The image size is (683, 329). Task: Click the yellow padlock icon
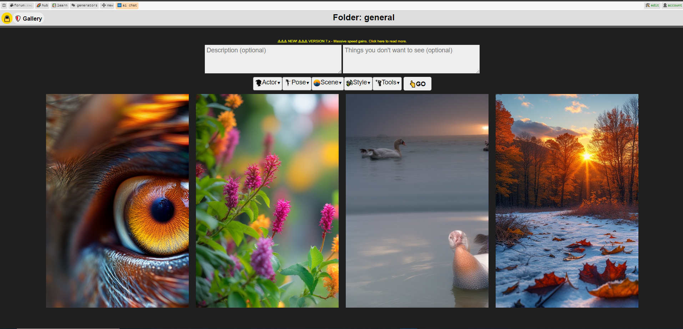click(7, 19)
